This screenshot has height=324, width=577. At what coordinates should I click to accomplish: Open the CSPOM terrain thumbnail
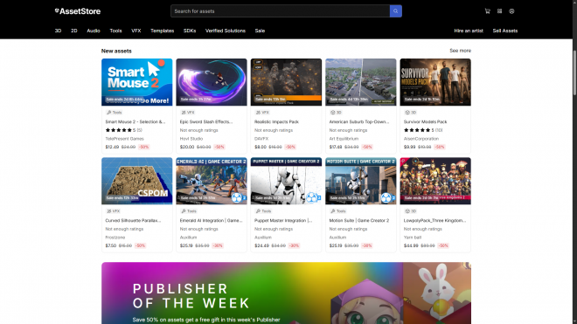coord(137,181)
